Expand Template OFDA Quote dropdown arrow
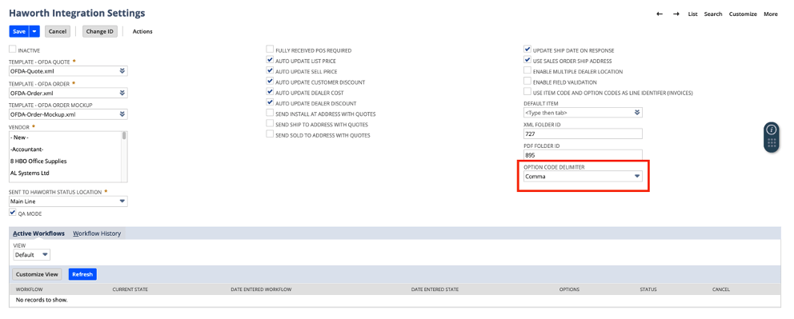Image resolution: width=794 pixels, height=319 pixels. (122, 71)
